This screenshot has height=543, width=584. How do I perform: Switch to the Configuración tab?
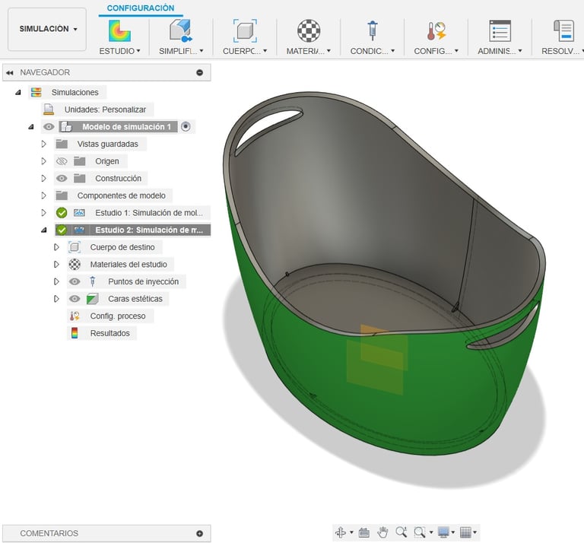pyautogui.click(x=140, y=8)
